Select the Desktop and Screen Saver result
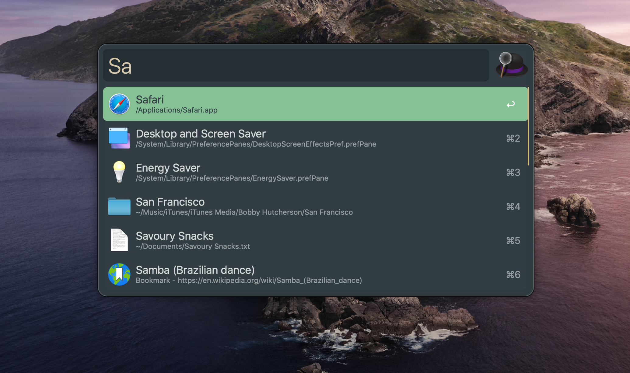The image size is (630, 373). (201, 134)
